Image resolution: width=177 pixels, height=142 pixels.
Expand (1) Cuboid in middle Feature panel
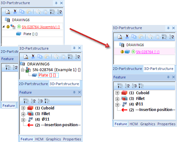(x=23, y=108)
